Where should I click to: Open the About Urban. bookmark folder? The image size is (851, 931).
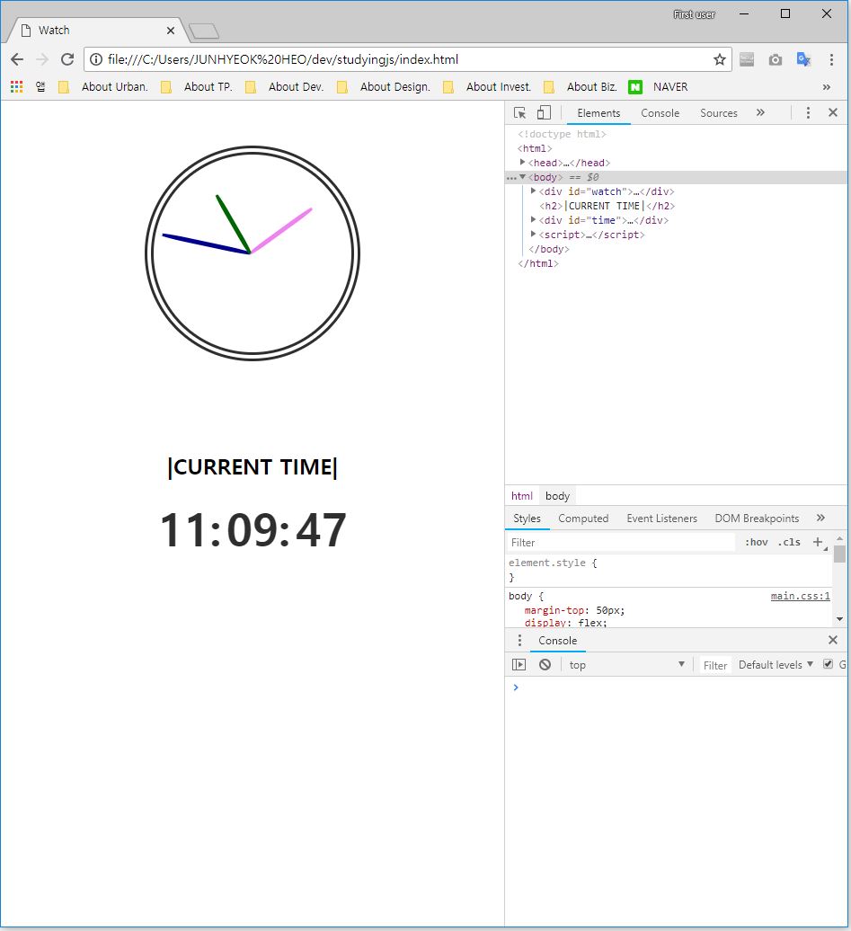pyautogui.click(x=102, y=86)
